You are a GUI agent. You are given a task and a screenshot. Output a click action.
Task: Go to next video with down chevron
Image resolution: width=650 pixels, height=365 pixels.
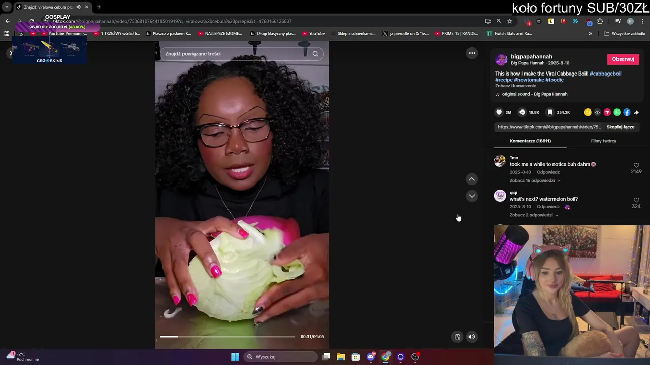point(472,196)
